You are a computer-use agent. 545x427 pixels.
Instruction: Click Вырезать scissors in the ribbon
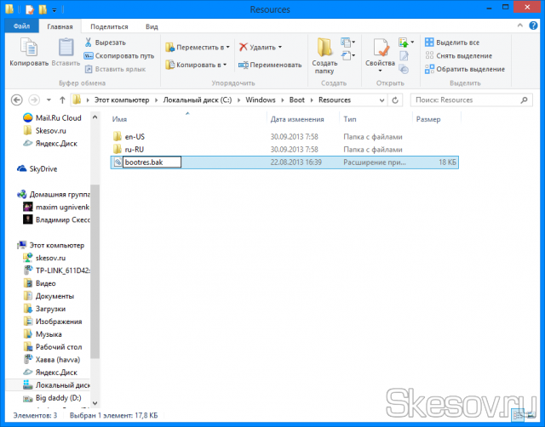(105, 42)
